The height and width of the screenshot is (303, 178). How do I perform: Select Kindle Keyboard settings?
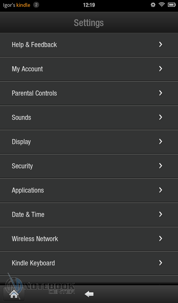tap(89, 263)
